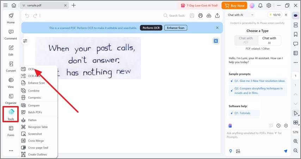Choose Cross-page Seal from the Tools menu

click(x=38, y=148)
